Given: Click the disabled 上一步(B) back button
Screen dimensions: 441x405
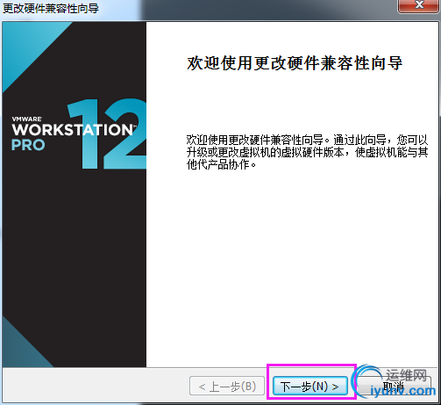Looking at the screenshot, I should (x=227, y=386).
